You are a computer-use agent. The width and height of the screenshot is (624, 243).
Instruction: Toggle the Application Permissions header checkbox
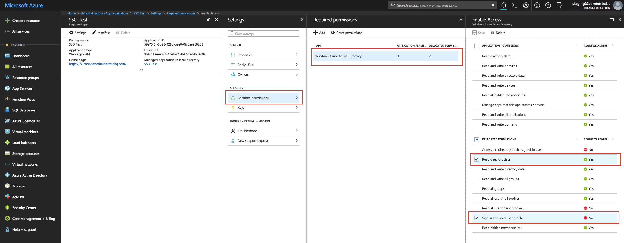click(476, 46)
